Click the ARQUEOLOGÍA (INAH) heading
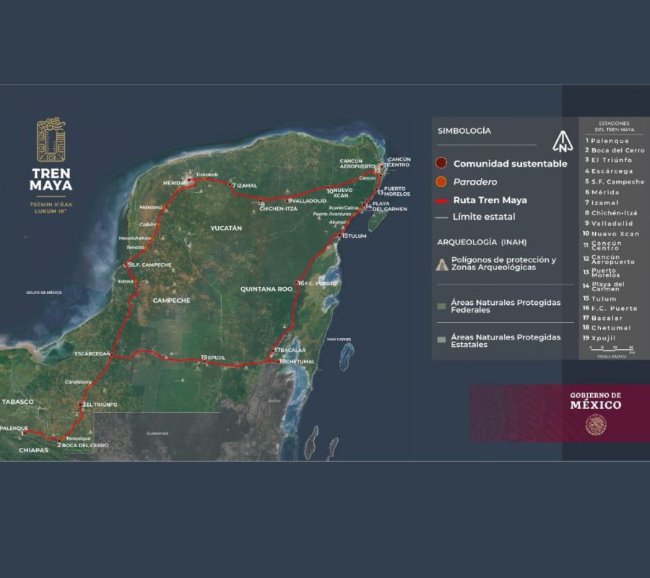The height and width of the screenshot is (578, 650). (482, 242)
